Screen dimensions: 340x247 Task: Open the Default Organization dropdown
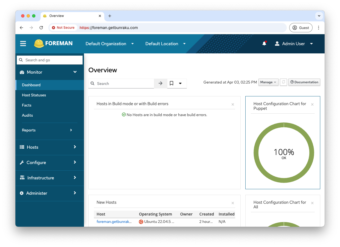[x=109, y=44]
